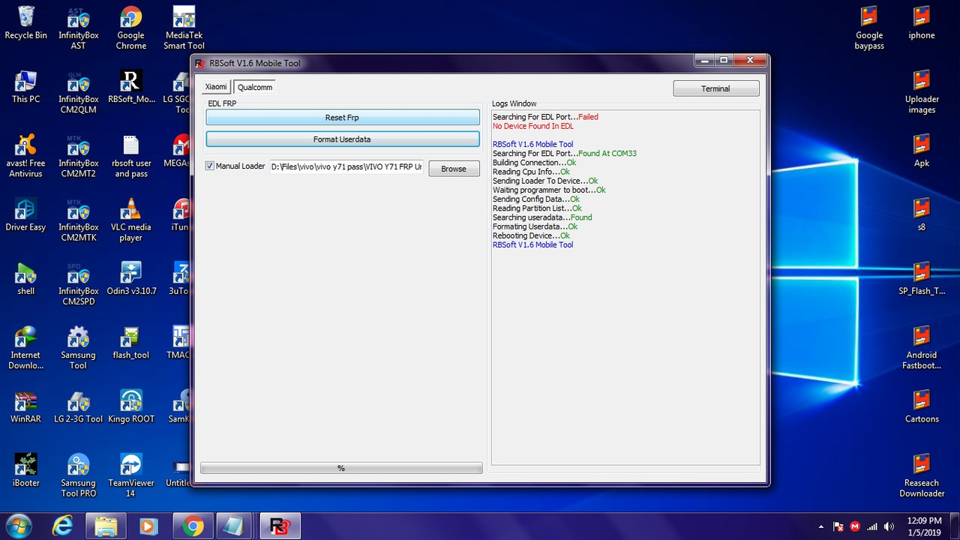
Task: Open Apk desktop folder
Action: [922, 151]
